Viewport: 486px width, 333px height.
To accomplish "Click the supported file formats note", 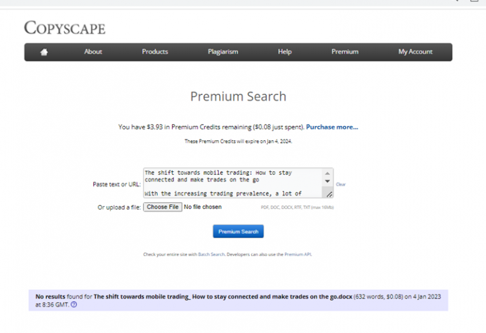I will [x=297, y=208].
